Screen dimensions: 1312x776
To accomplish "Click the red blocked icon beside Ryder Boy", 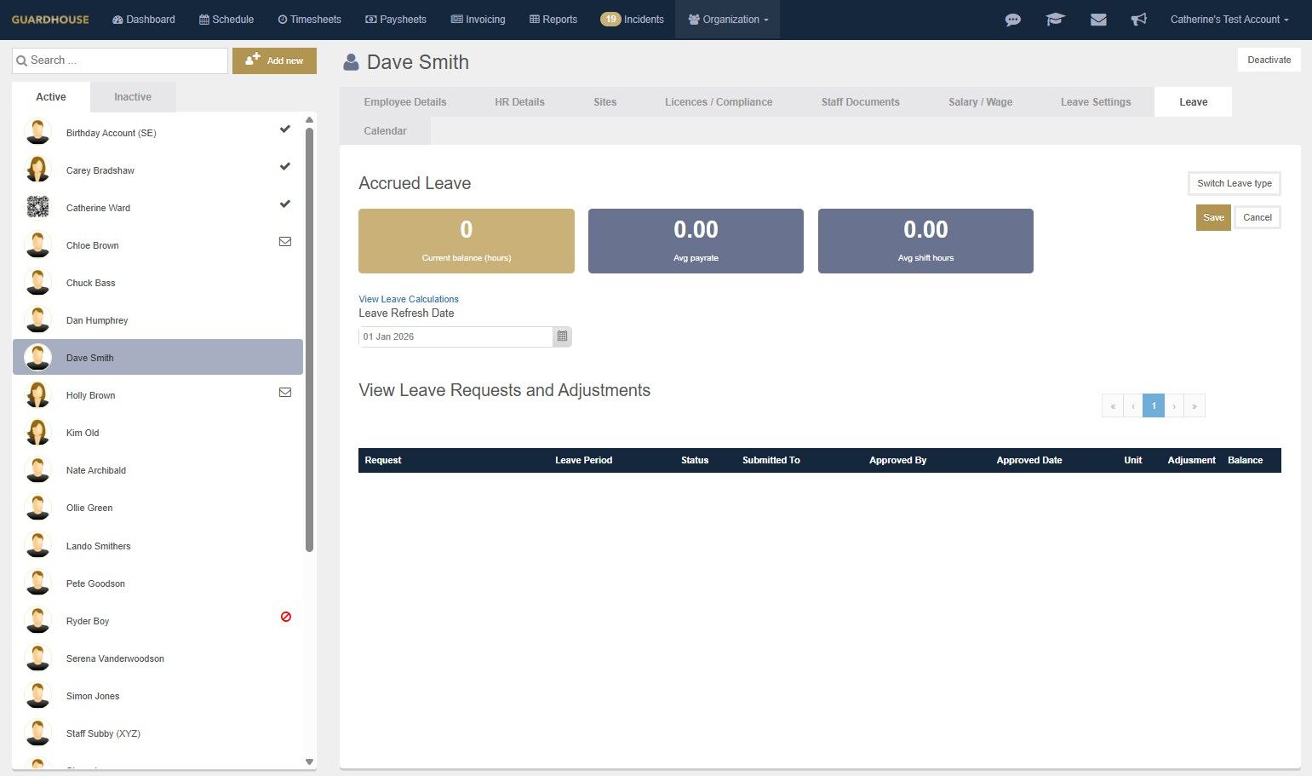I will [286, 617].
